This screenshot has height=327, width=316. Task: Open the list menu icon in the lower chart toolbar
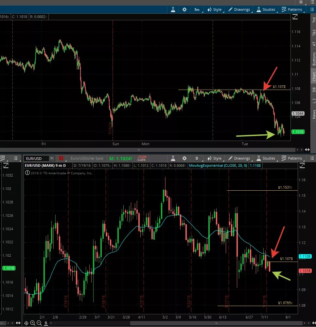(312, 158)
